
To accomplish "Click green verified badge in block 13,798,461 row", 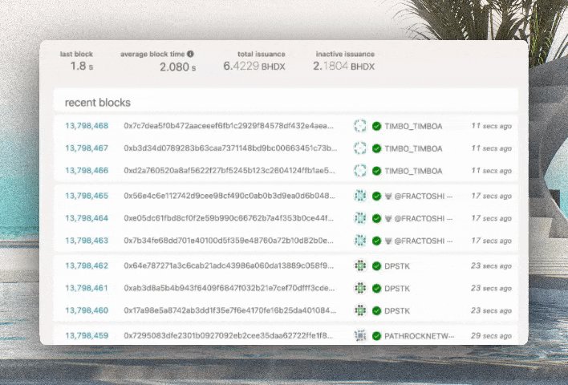I will click(377, 289).
